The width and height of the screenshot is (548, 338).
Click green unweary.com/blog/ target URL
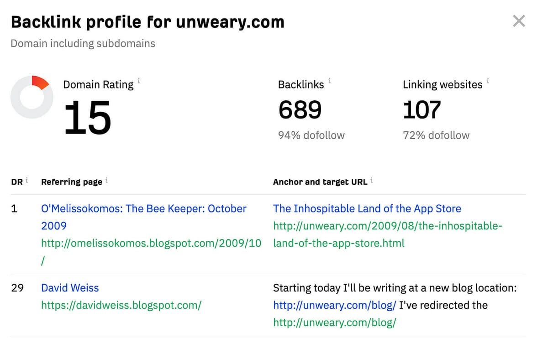pyautogui.click(x=334, y=322)
